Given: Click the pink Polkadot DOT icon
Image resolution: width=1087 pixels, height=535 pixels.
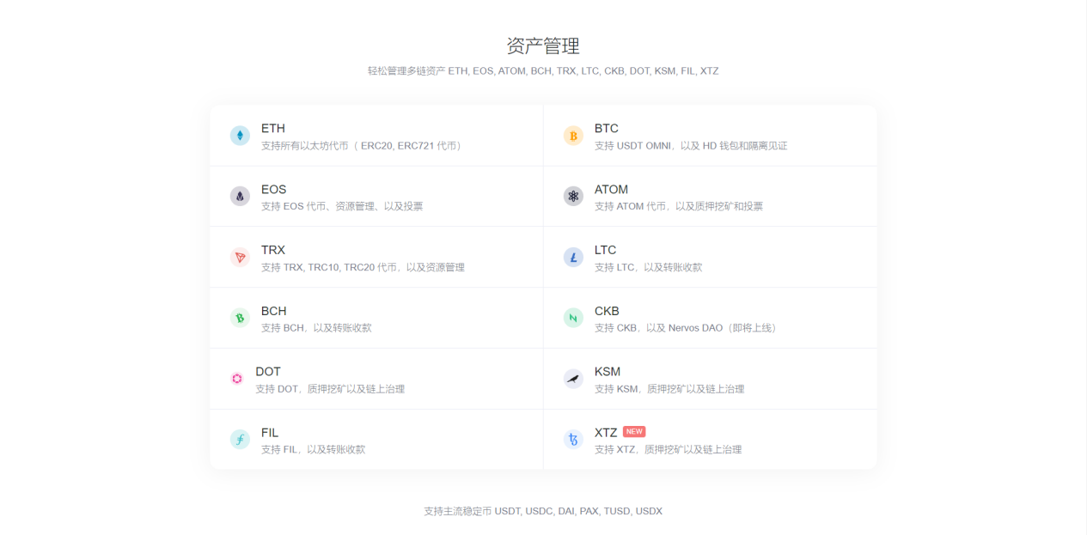Looking at the screenshot, I should [237, 379].
